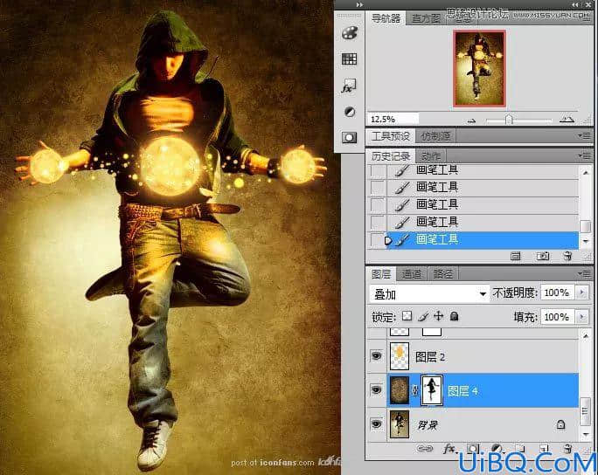Open the Masks panel icon in dock
Image resolution: width=598 pixels, height=475 pixels.
pos(349,137)
